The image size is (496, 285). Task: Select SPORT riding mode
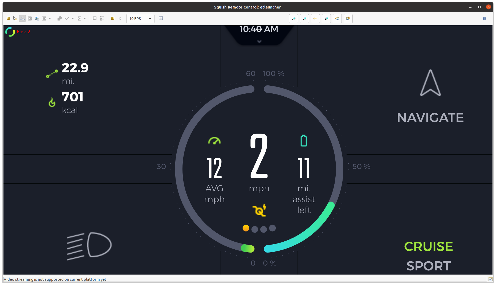point(428,266)
